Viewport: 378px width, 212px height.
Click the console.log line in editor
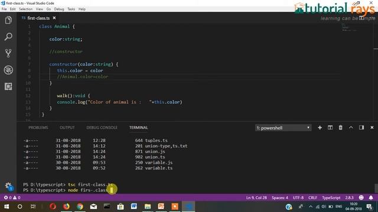119,102
